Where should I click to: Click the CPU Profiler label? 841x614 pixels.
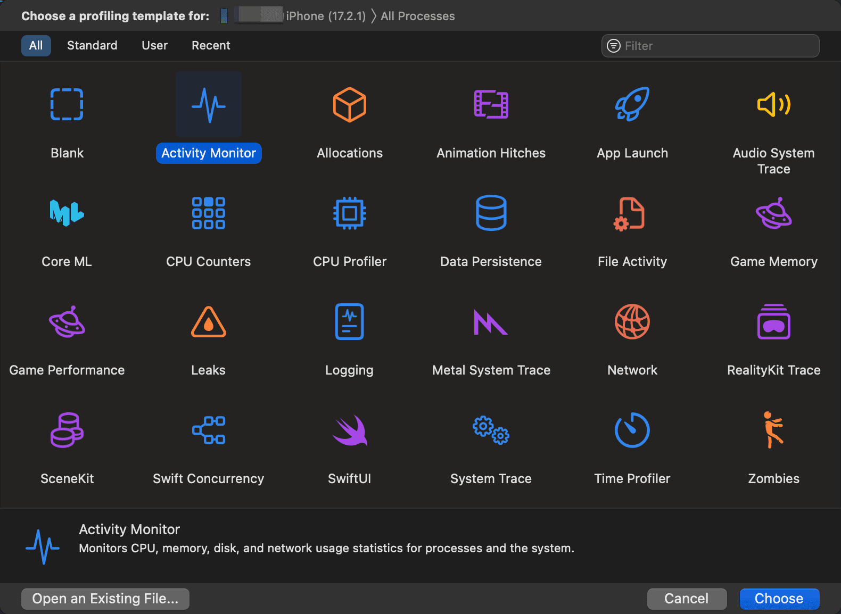point(350,262)
